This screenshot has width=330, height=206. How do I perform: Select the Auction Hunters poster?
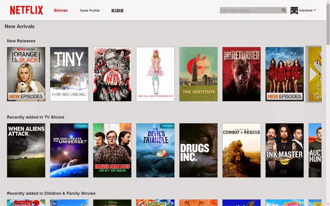(315, 150)
